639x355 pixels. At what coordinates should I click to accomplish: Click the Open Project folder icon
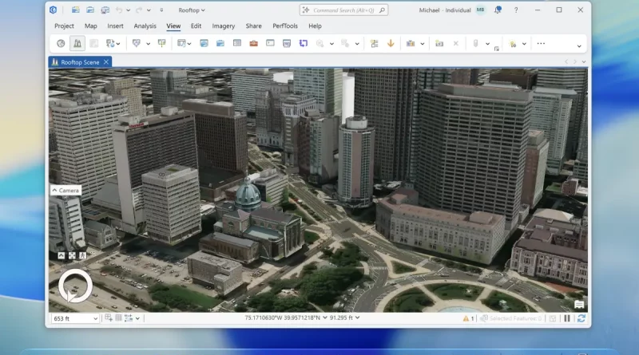coord(90,10)
